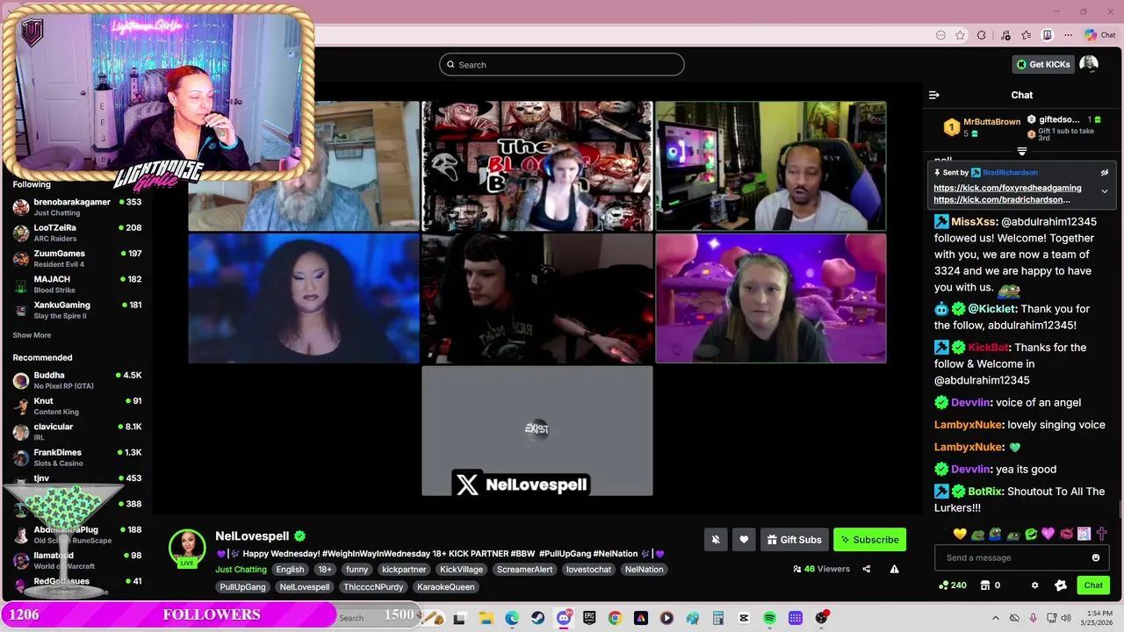Select the MAJACH Blood Strike channel
Screen dimensions: 1124x632
77,284
